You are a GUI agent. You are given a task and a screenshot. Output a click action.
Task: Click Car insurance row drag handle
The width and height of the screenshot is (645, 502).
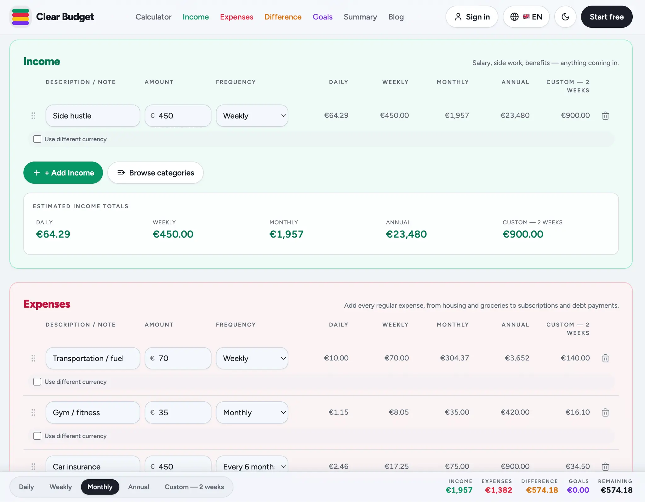[33, 466]
